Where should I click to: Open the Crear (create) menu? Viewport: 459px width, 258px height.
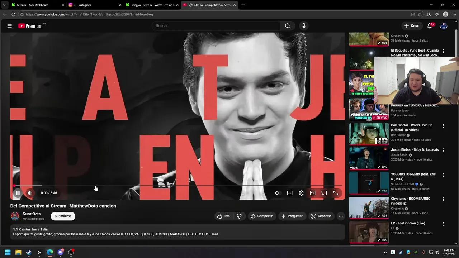pos(412,25)
